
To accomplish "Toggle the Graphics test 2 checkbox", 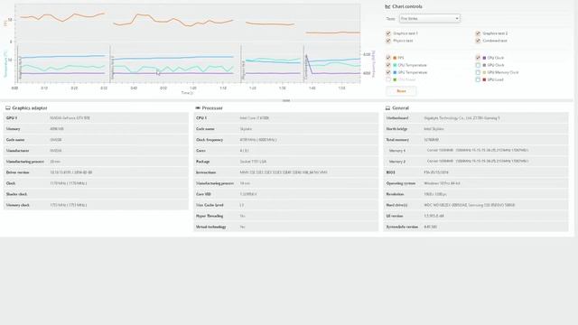I will tap(478, 33).
